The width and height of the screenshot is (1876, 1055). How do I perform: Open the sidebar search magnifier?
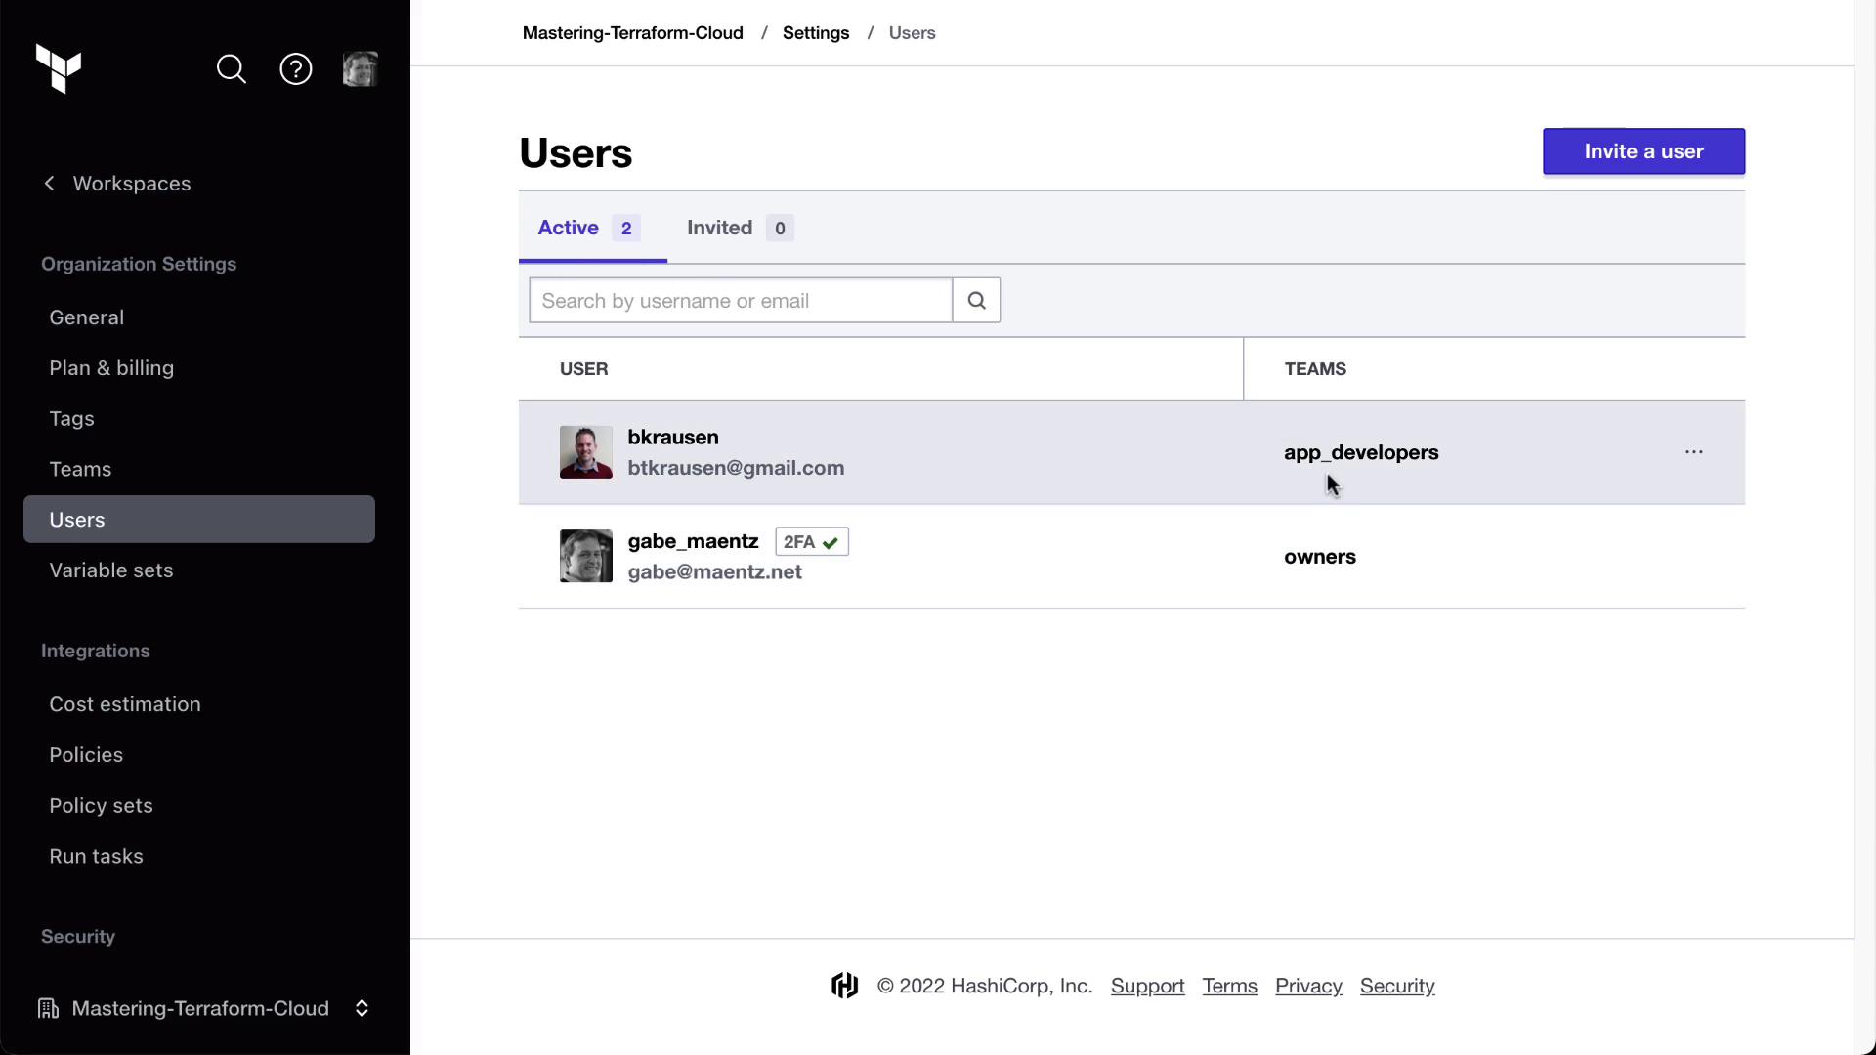232,69
